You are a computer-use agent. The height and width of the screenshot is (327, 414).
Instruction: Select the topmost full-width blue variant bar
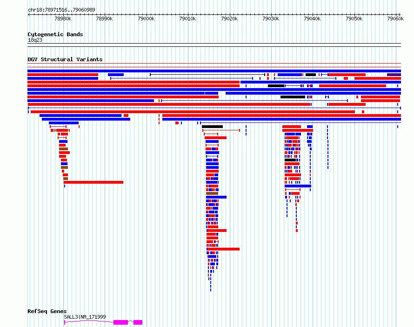[x=214, y=71]
